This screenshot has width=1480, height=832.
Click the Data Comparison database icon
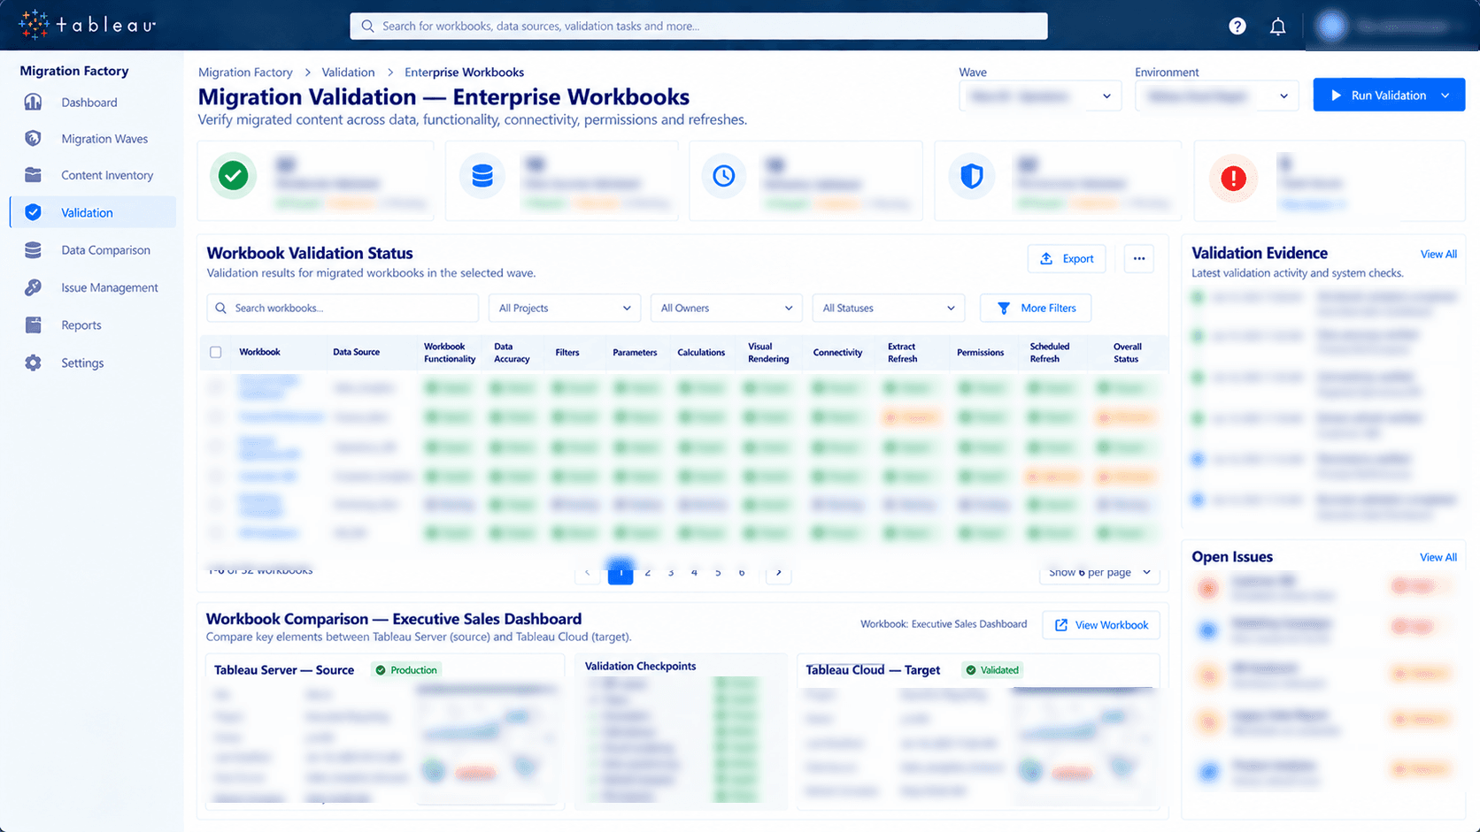(33, 250)
